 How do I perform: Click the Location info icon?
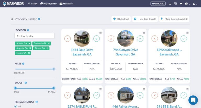pyautogui.click(x=28, y=30)
